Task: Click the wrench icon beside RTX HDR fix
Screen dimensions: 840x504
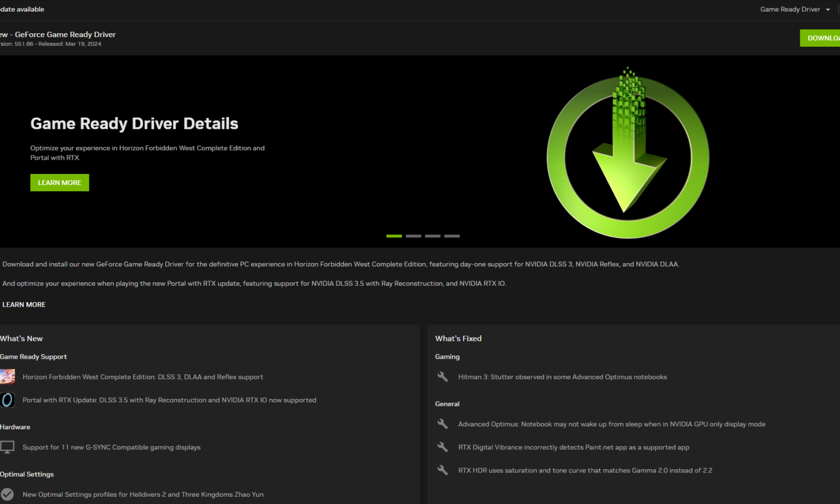Action: [x=443, y=470]
